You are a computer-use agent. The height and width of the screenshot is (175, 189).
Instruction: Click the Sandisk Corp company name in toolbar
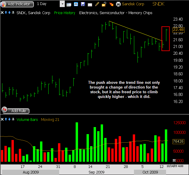coord(133,4)
